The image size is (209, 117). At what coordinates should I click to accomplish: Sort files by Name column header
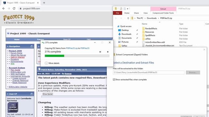coord(144,24)
